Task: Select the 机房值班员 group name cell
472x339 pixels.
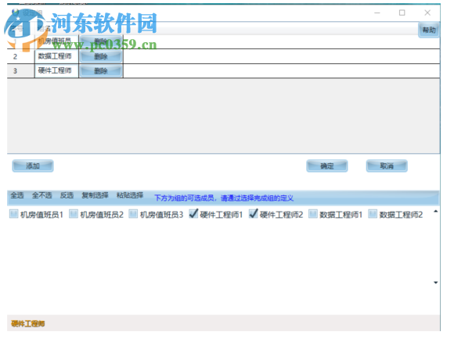Action: (56, 41)
